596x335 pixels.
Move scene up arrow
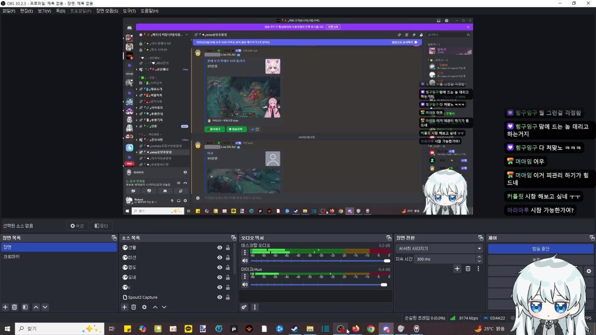(x=36, y=307)
